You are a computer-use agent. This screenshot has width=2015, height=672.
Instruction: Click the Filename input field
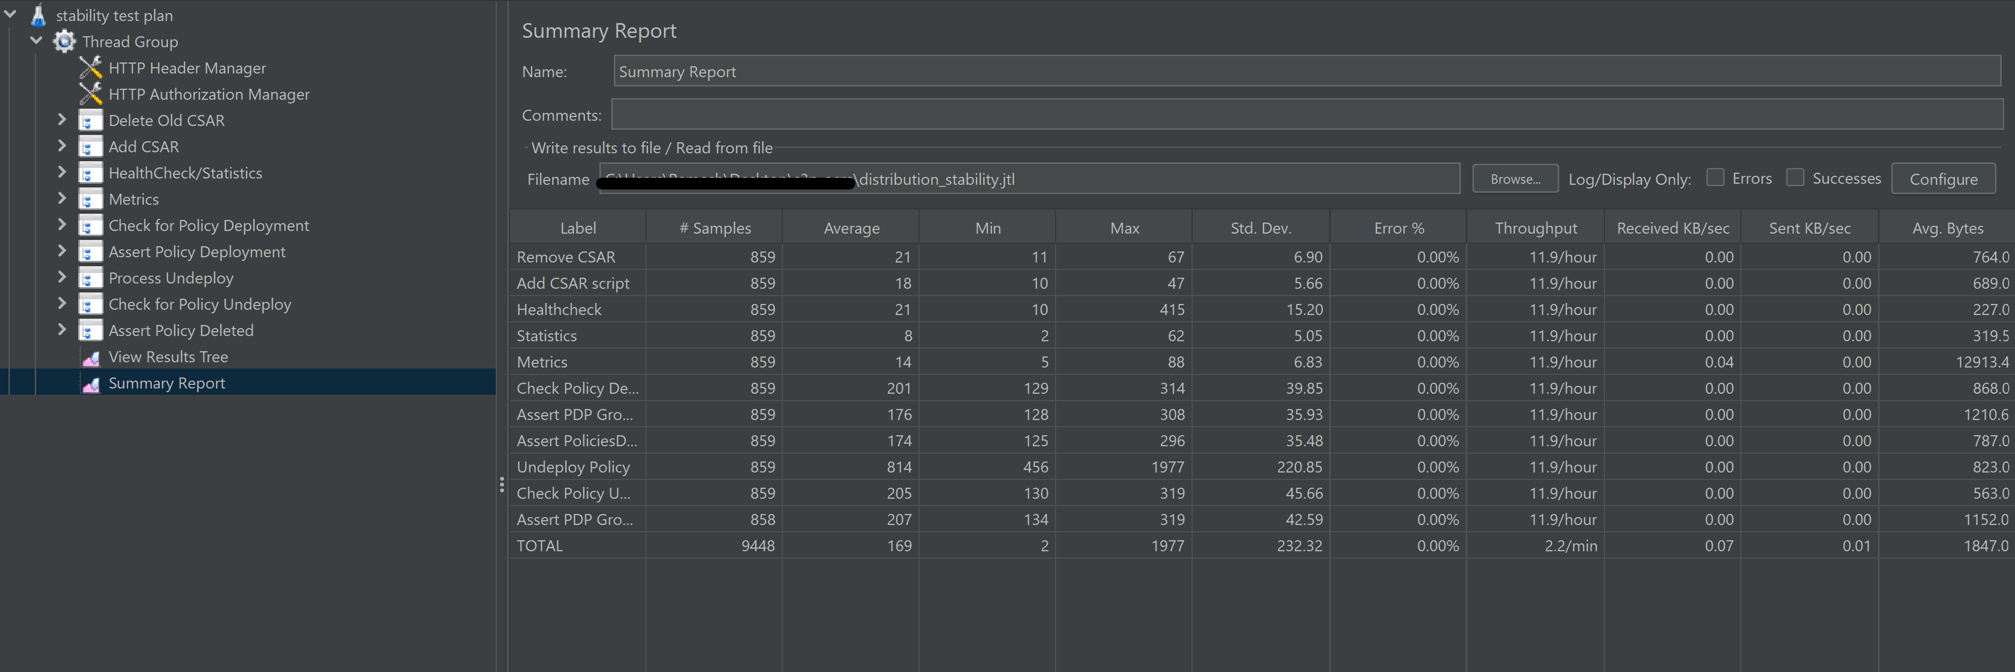(x=1029, y=178)
